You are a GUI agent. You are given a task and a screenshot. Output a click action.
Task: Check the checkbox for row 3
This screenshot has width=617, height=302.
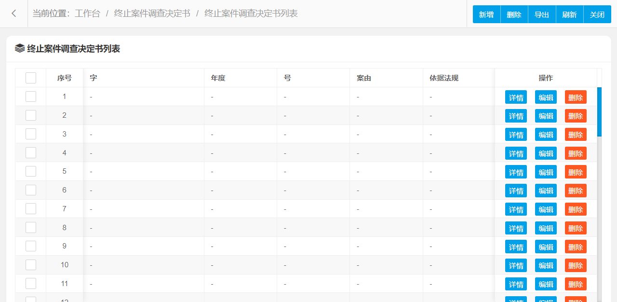pos(31,134)
